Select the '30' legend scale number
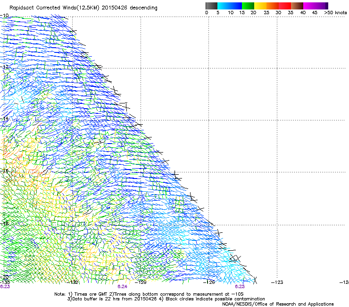Viewport: 349px width, 307px height. point(278,13)
